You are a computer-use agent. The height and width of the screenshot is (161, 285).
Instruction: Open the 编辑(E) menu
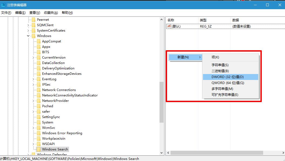tap(20, 13)
